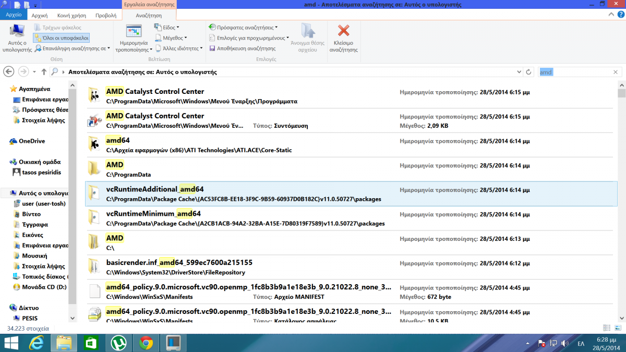
Task: Open the Recent searches dropdown
Action: pyautogui.click(x=243, y=27)
